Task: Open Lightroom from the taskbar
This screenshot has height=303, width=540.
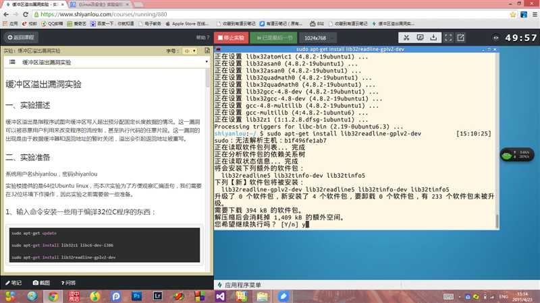Action: (157, 296)
